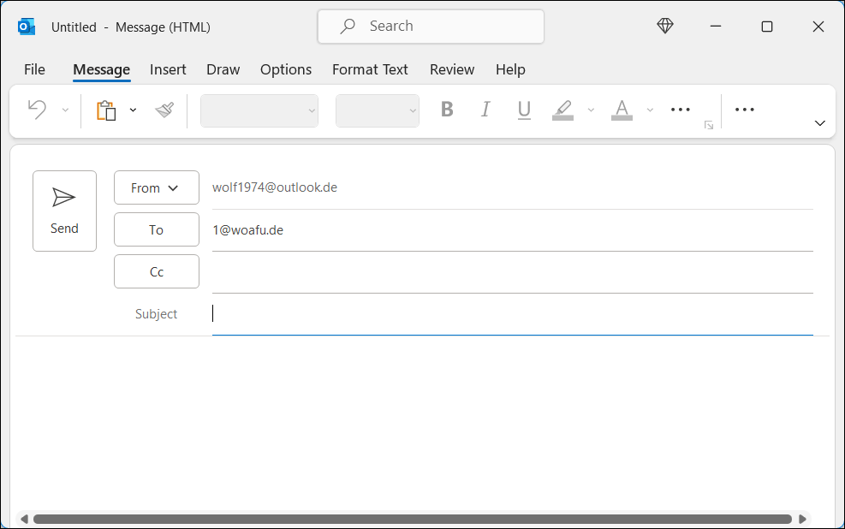Collapse the ribbon with the chevron
This screenshot has height=529, width=845.
819,123
